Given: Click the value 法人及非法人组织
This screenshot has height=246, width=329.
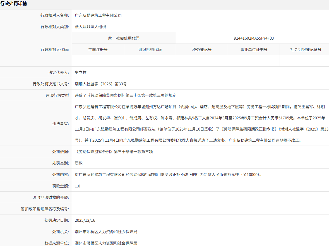Looking at the screenshot, I should pyautogui.click(x=90, y=27).
